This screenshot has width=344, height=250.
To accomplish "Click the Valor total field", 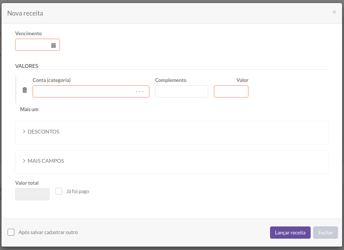I will point(32,194).
